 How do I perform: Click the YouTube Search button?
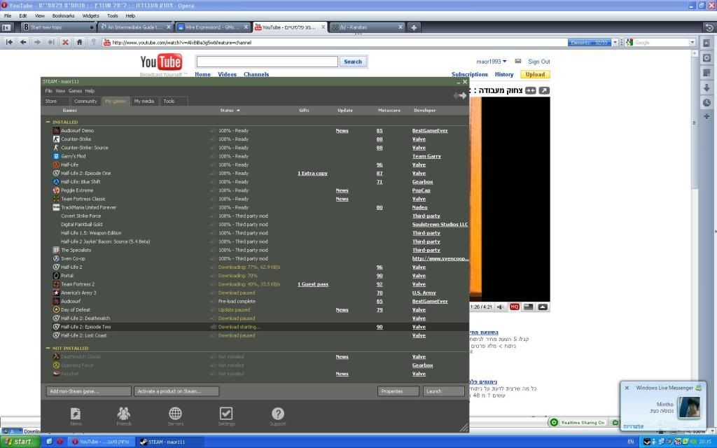point(353,62)
